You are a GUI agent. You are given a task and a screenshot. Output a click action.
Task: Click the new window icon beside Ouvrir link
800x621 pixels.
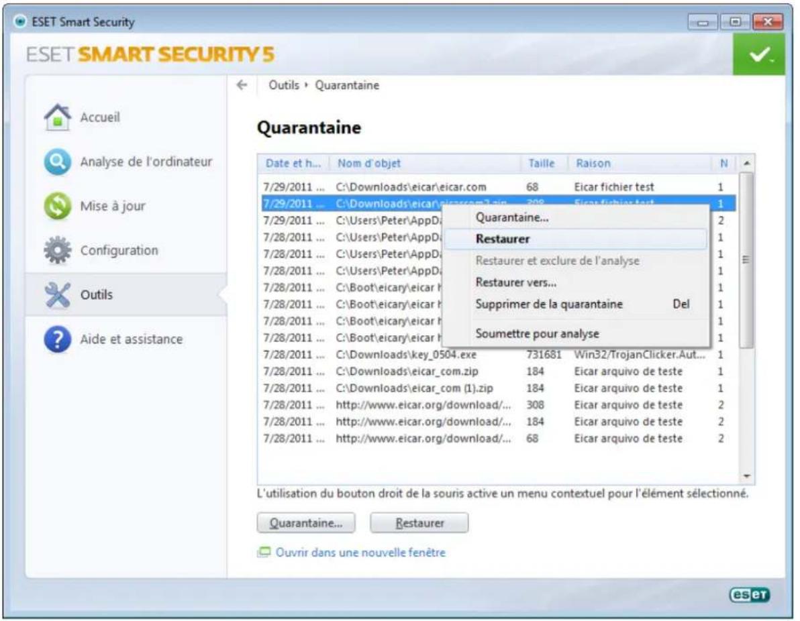[264, 552]
